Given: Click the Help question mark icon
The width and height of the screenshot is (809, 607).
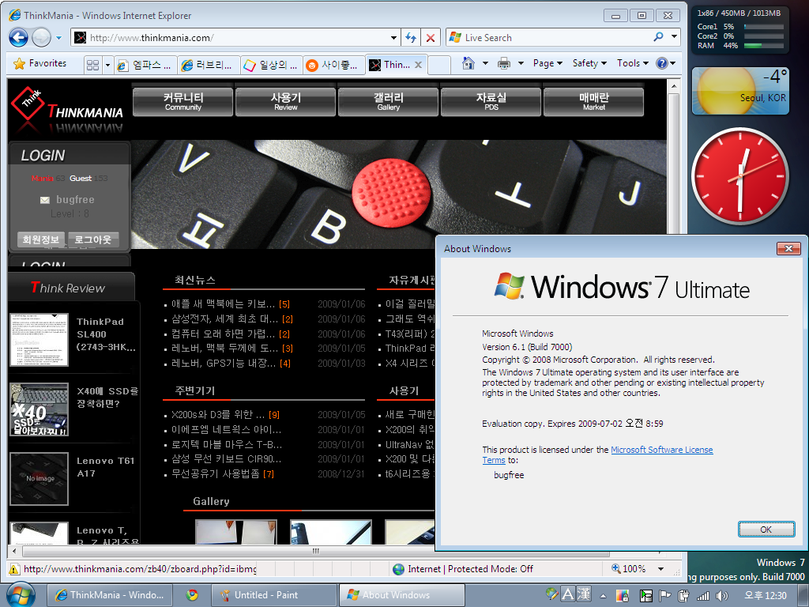Looking at the screenshot, I should (662, 63).
